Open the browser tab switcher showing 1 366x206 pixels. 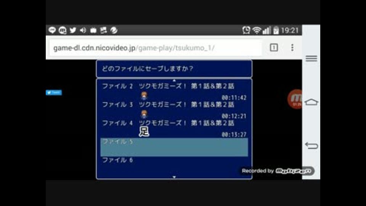click(274, 48)
